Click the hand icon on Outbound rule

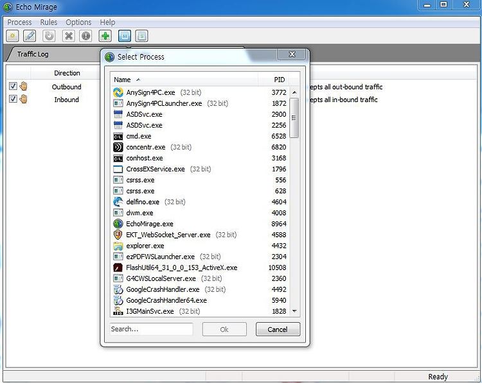(23, 86)
